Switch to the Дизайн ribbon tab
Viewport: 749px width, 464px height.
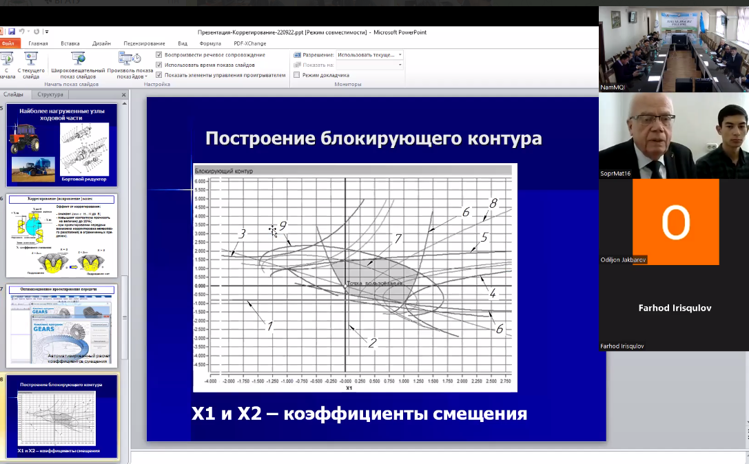pos(101,43)
